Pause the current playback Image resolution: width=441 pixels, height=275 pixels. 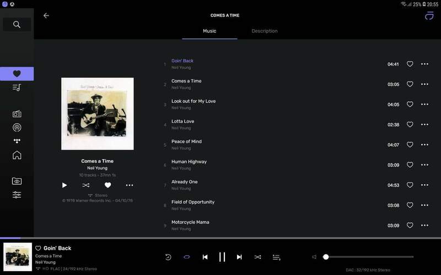pyautogui.click(x=222, y=257)
